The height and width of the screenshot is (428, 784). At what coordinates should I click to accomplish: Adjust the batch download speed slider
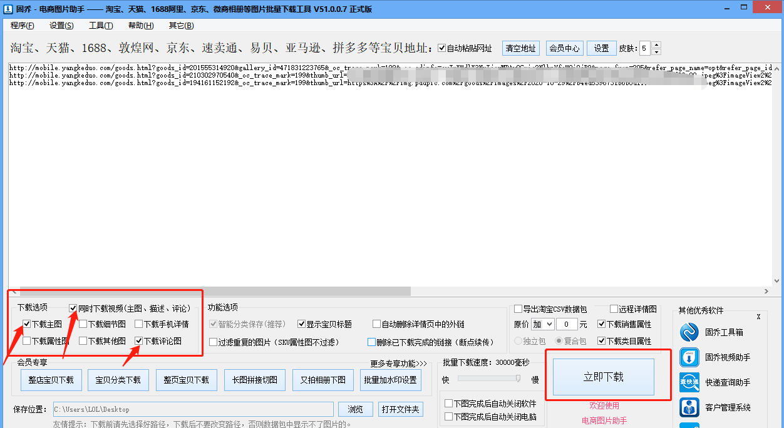pyautogui.click(x=520, y=377)
